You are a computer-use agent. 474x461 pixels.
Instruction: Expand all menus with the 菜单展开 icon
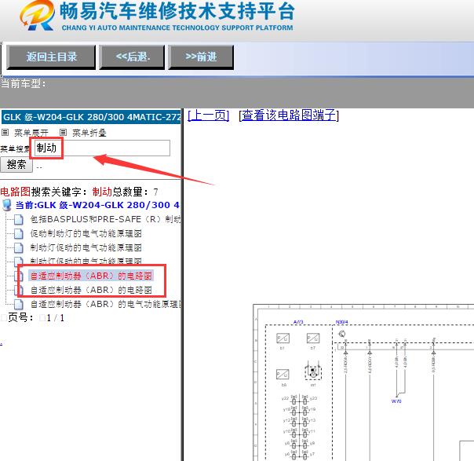click(5, 132)
